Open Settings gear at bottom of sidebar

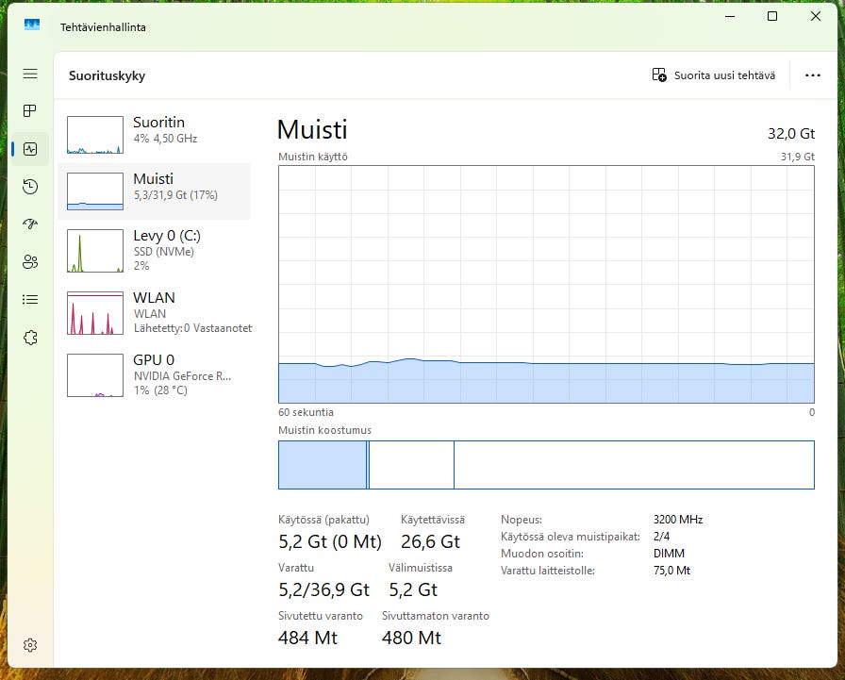click(30, 645)
